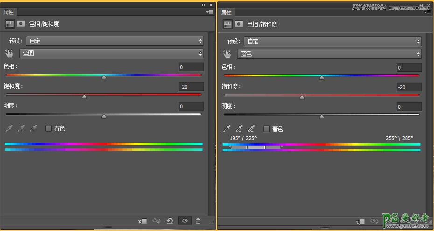Enable the 着色 checkbox in the right panel
This screenshot has width=434, height=231.
(x=266, y=129)
